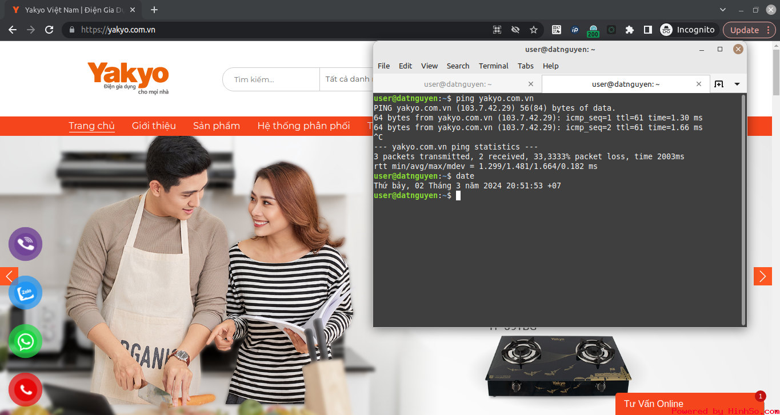This screenshot has height=415, width=780.
Task: Click the red phone call icon
Action: [25, 390]
